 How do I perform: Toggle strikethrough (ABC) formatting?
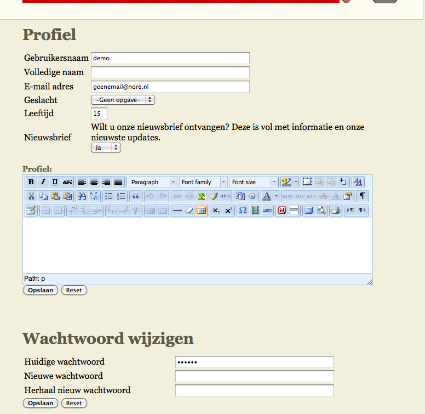[x=67, y=182]
